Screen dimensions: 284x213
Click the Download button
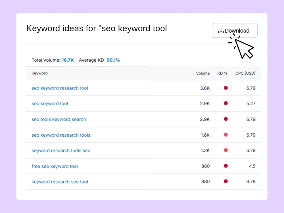click(234, 31)
